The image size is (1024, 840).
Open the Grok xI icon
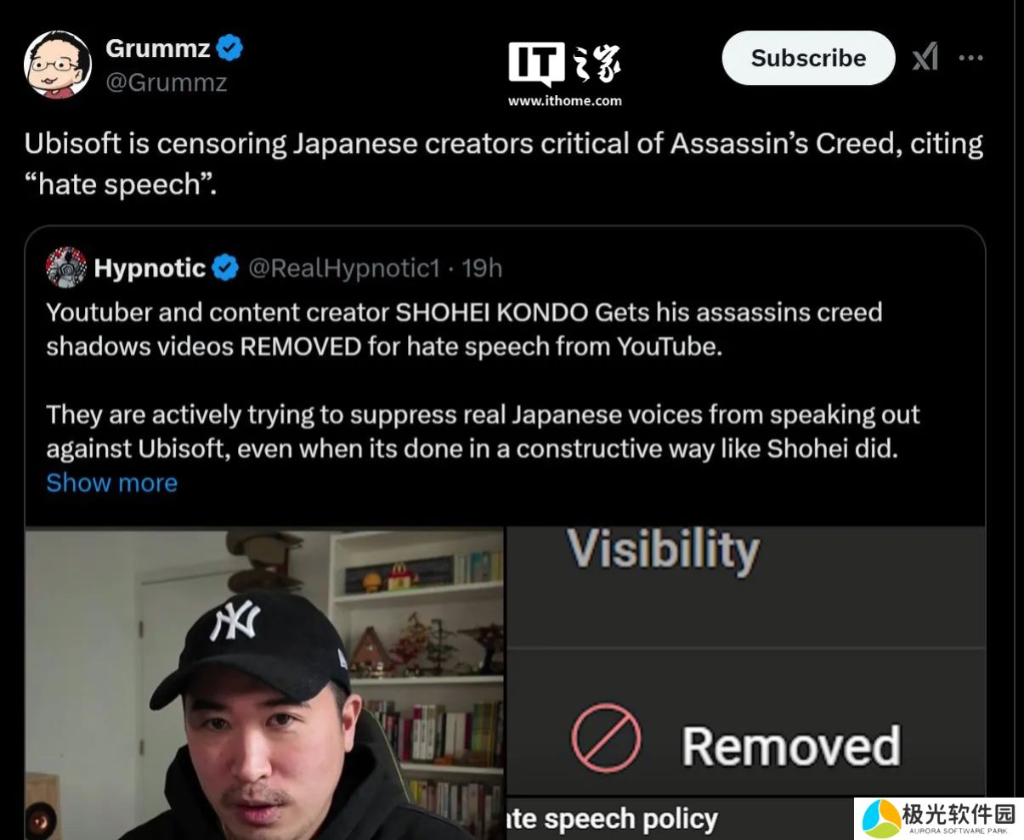point(925,58)
